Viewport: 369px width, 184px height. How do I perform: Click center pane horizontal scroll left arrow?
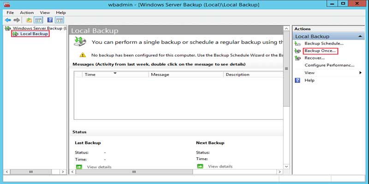coord(72,172)
